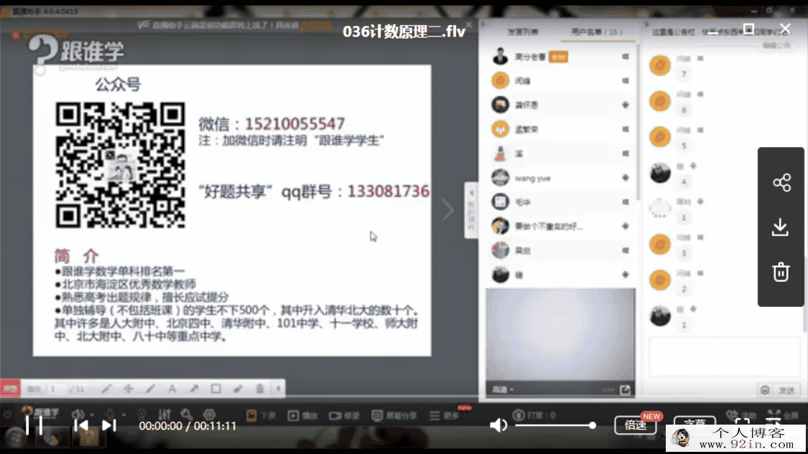Toggle media icon on 闫峰 user row
The image size is (808, 454).
coord(625,81)
